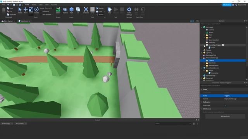The width and height of the screenshot is (248, 139).
Task: Click the Copy button
Action: tap(10, 8)
